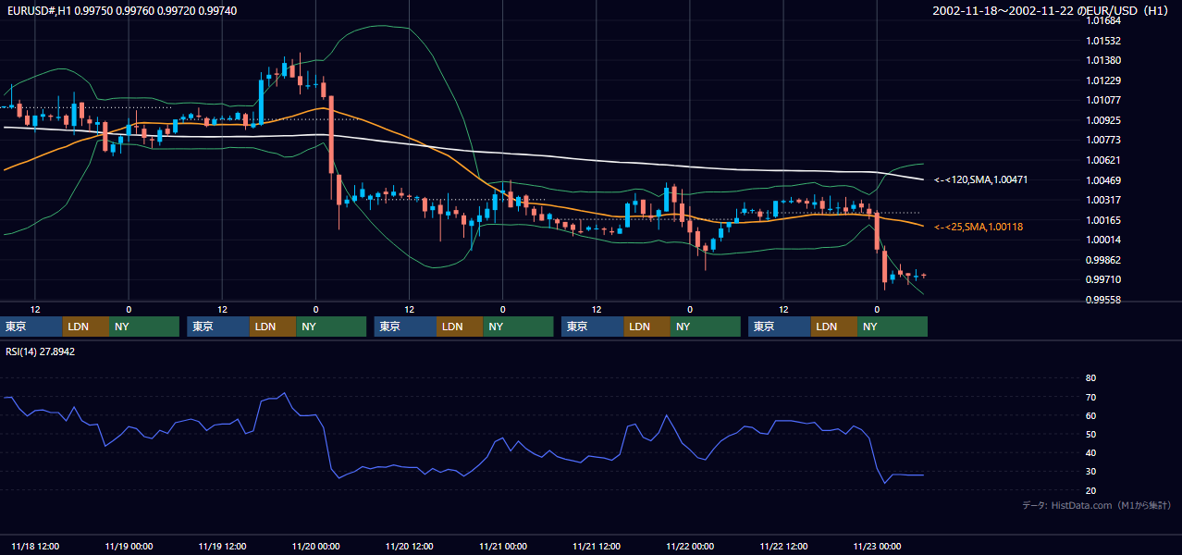Click price axis value 1.01077
This screenshot has width=1182, height=555.
[x=1104, y=100]
